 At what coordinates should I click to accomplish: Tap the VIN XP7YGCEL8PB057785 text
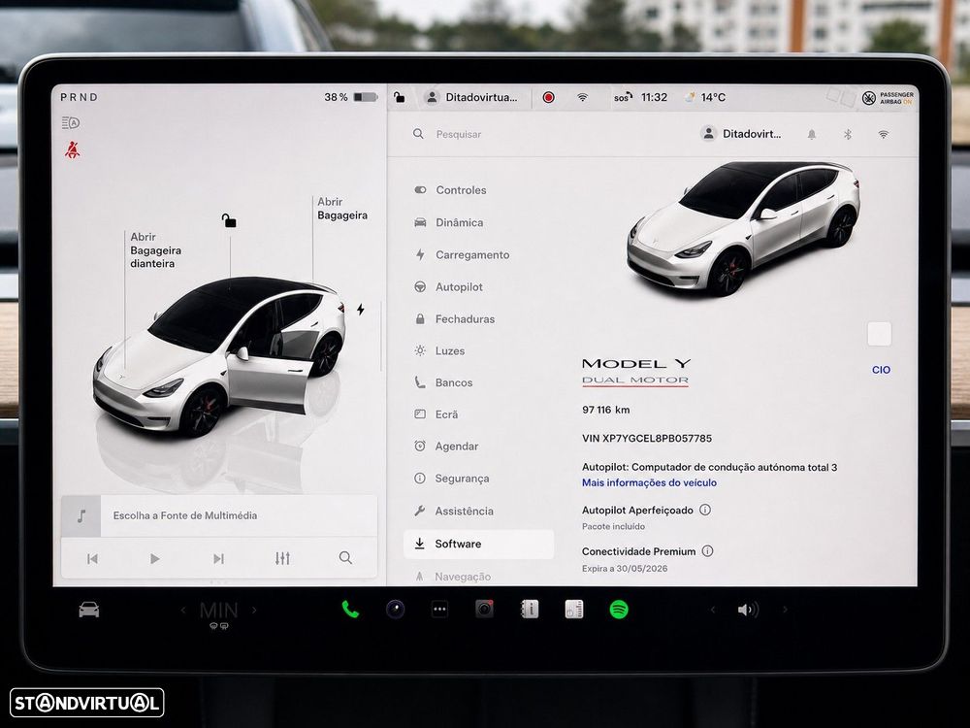coord(646,439)
